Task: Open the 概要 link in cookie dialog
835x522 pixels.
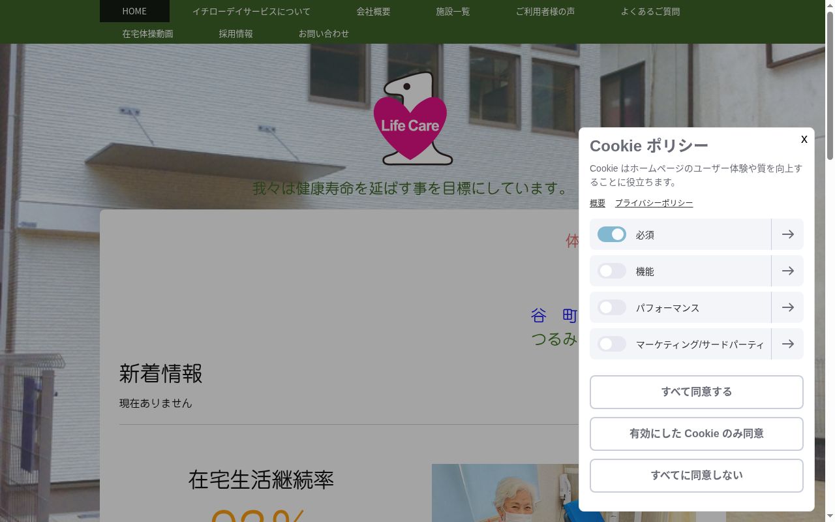Action: coord(598,203)
